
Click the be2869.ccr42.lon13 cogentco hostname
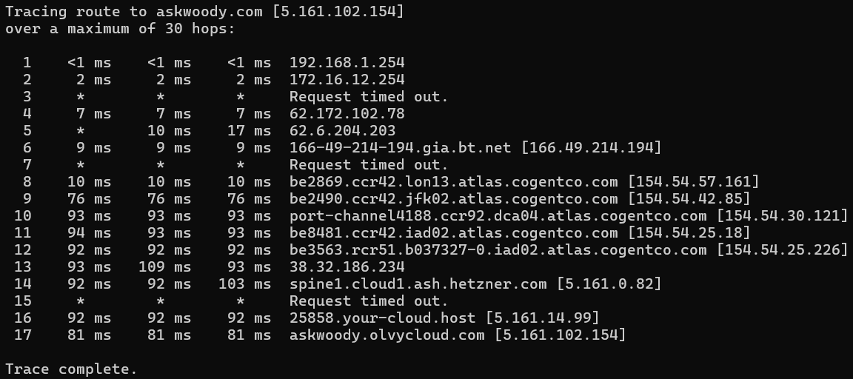pyautogui.click(x=453, y=182)
